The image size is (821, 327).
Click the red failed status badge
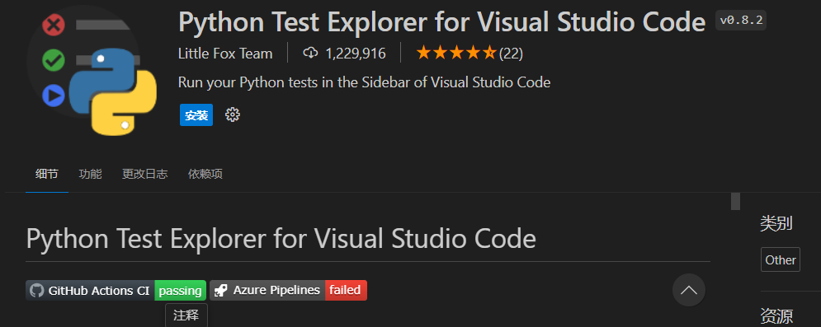[x=346, y=291]
